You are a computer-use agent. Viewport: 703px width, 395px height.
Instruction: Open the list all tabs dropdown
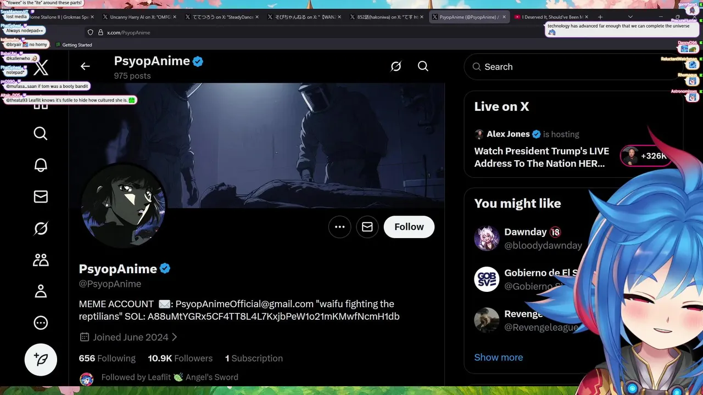pos(630,17)
